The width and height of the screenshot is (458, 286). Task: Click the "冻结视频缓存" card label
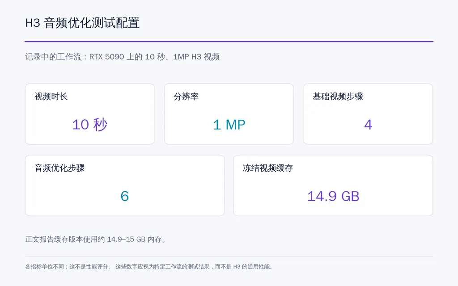tap(268, 168)
